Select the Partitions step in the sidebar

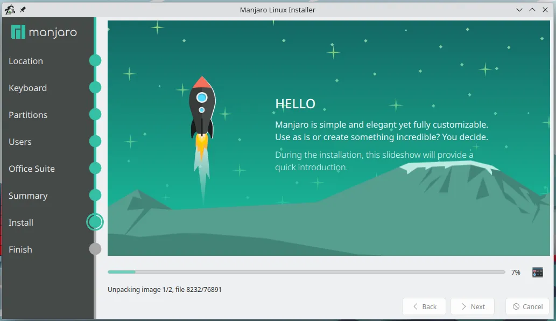click(x=27, y=115)
